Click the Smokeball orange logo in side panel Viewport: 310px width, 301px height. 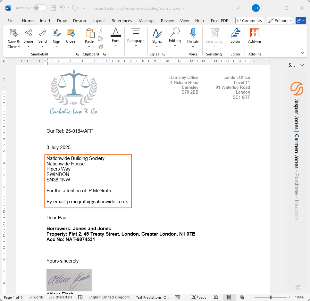(297, 88)
